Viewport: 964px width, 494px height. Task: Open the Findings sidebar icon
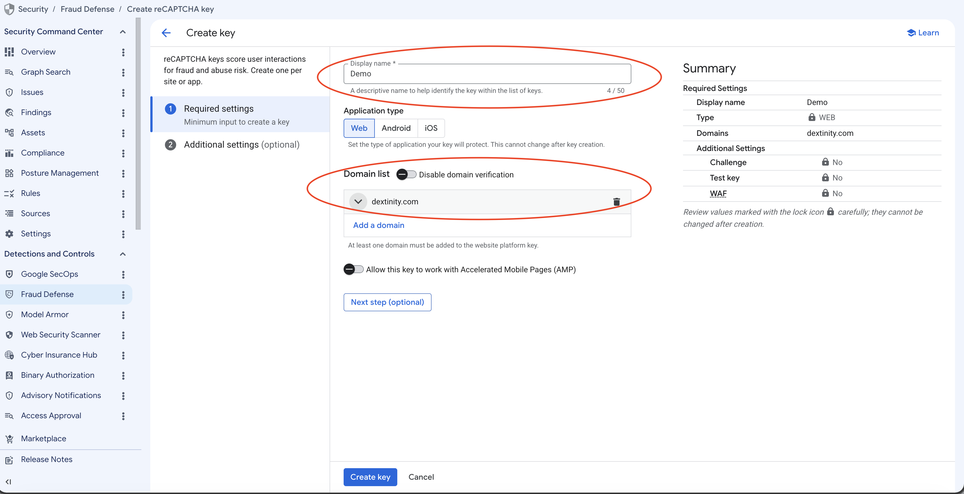[x=9, y=112]
